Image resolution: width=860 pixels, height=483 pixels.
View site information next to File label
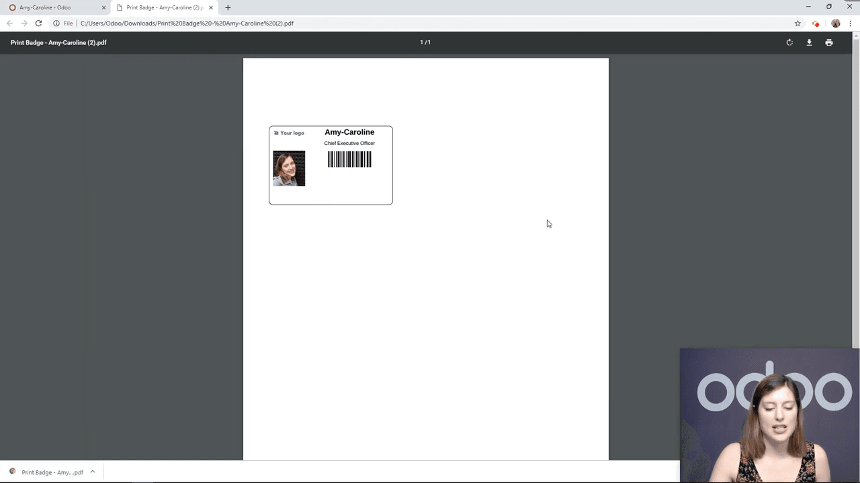pos(56,23)
